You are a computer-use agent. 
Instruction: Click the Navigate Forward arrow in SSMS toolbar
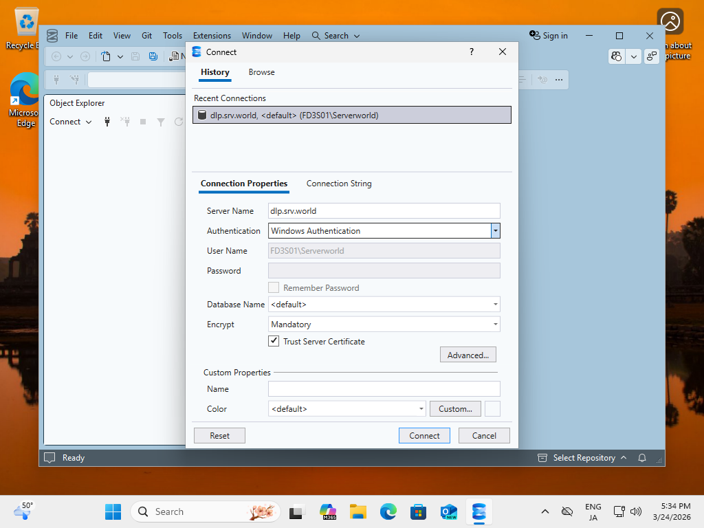point(85,56)
